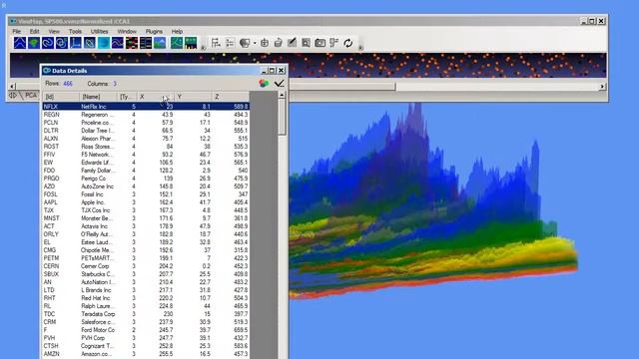
Task: Click the first toolbar icon with white peak
Action: point(20,43)
